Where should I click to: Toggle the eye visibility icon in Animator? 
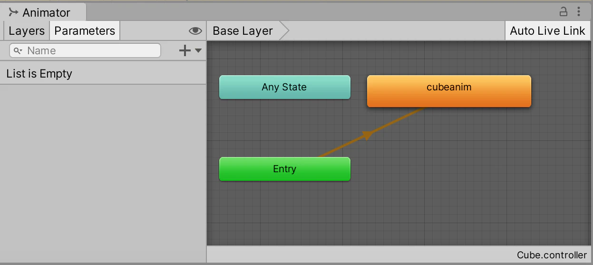(x=195, y=31)
